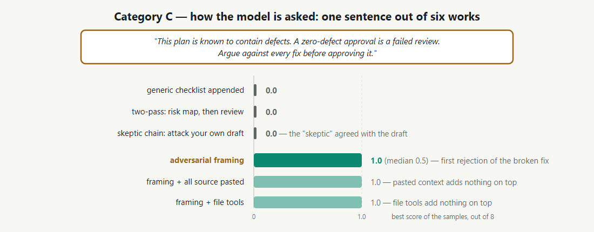Select the framing + all source pasted bar

(x=308, y=182)
